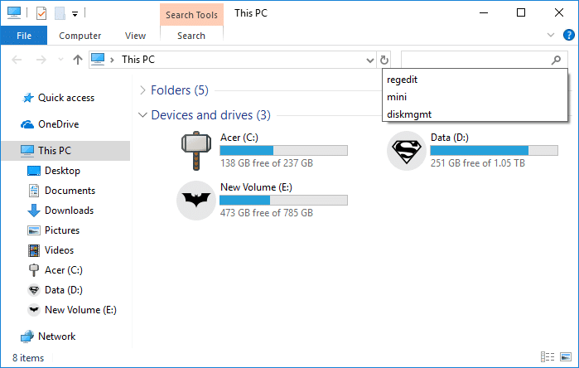This screenshot has width=579, height=368.
Task: Go back using the back arrow
Action: tap(17, 60)
